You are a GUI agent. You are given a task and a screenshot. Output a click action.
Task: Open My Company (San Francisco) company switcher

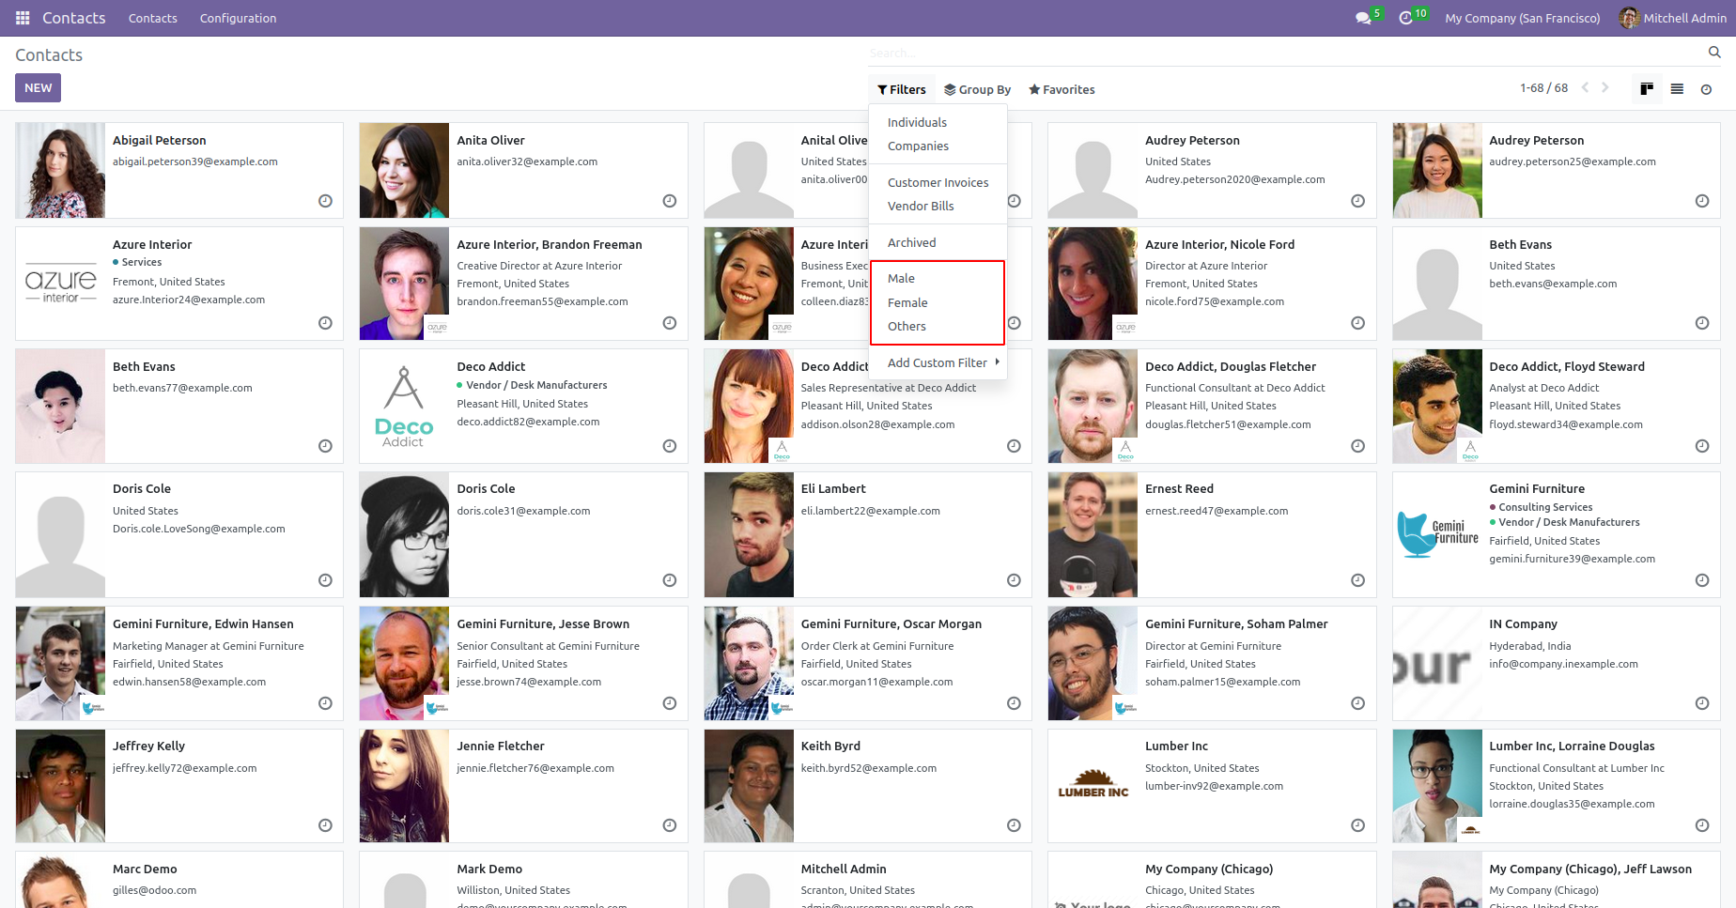coord(1522,18)
